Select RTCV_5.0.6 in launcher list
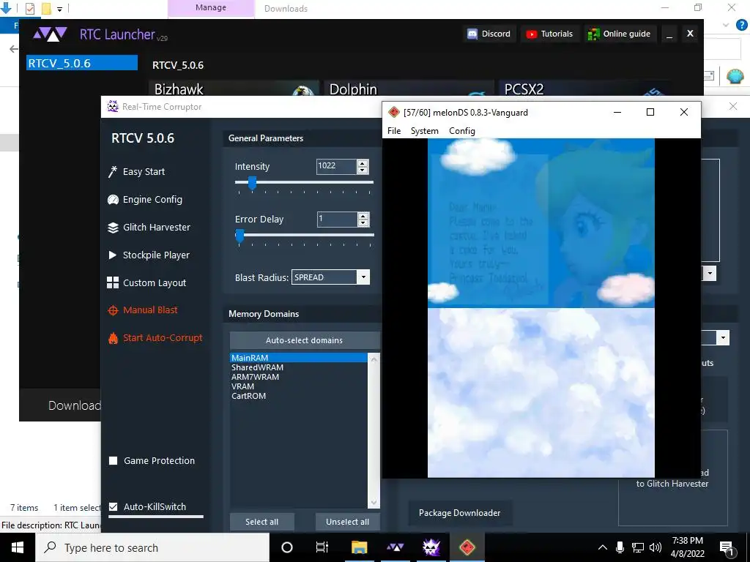The width and height of the screenshot is (750, 562). [x=82, y=63]
